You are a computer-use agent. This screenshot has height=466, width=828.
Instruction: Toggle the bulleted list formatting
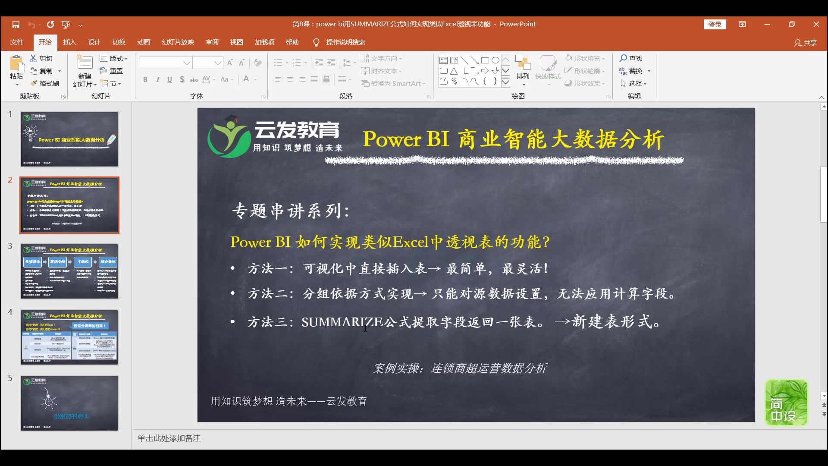(279, 63)
